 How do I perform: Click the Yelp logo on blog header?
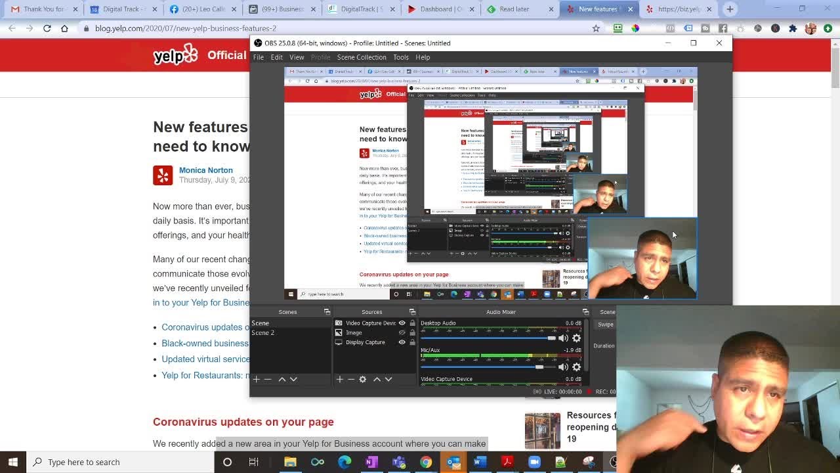[x=175, y=55]
